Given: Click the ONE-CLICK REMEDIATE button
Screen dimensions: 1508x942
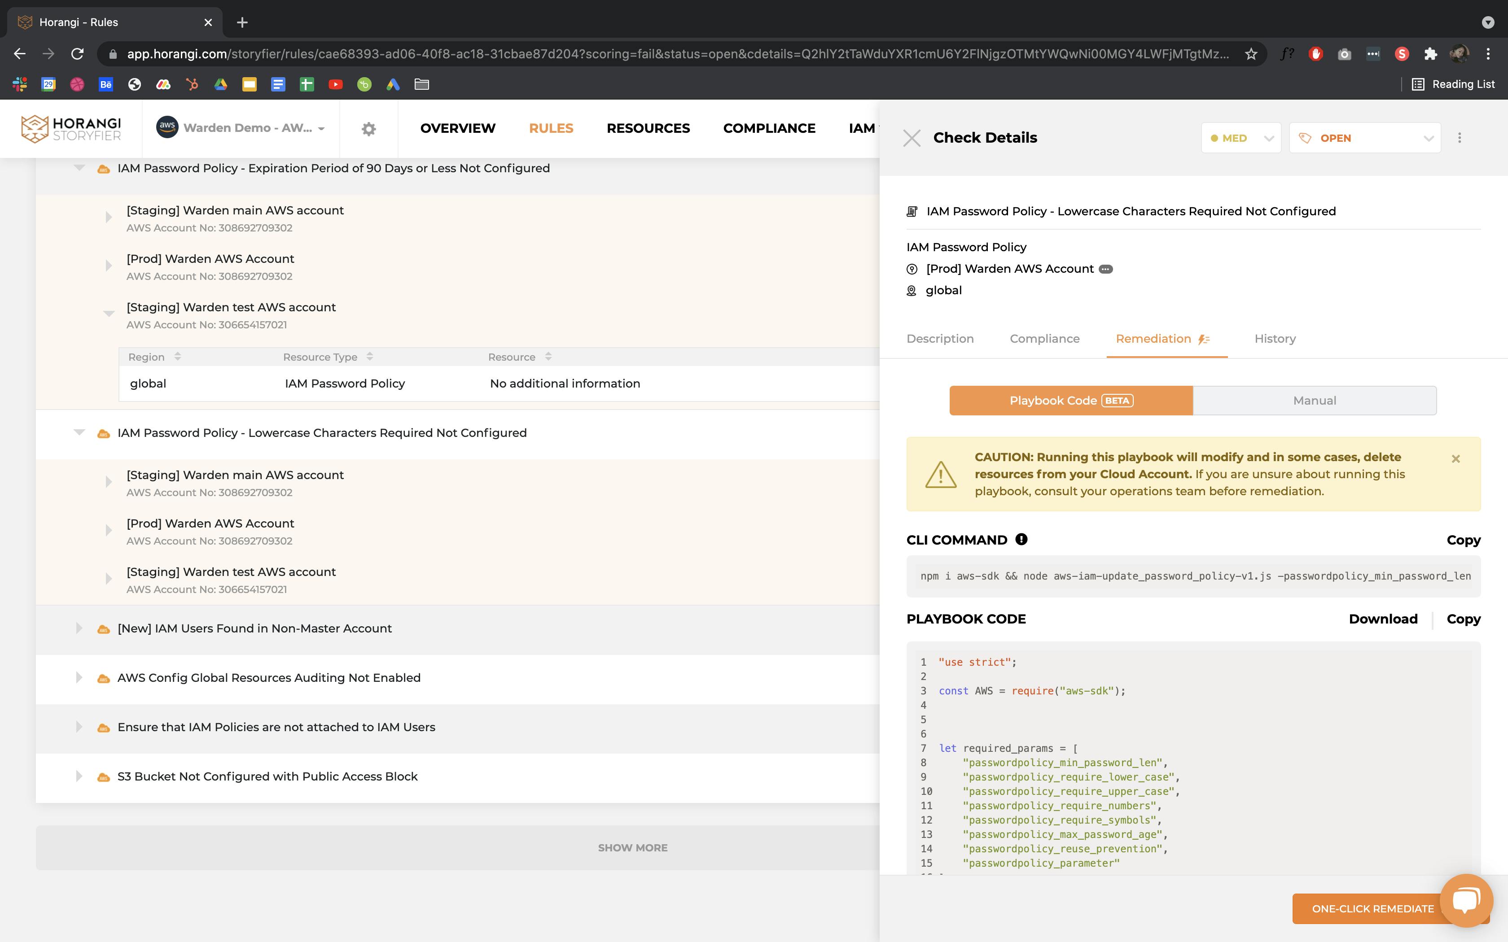Looking at the screenshot, I should 1371,907.
